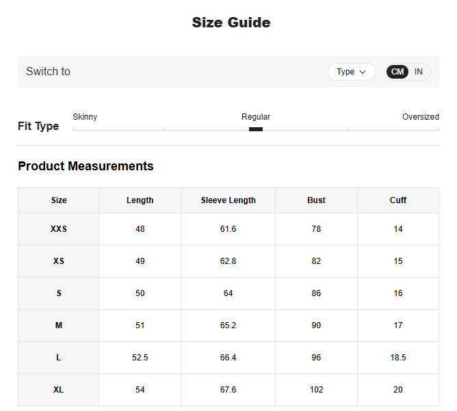Click the Size Guide title
Screen dimensions: 457x411
[231, 23]
